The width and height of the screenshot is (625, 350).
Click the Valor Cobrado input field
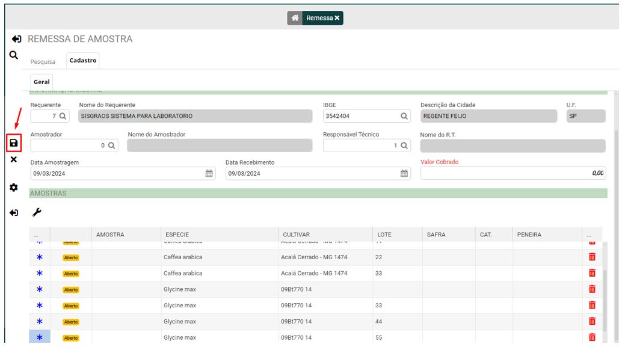(513, 173)
